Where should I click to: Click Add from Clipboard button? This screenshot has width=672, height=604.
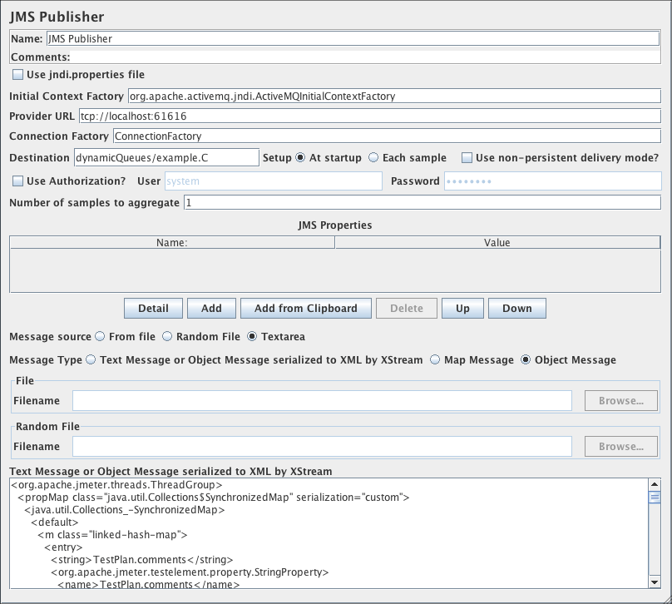click(x=305, y=308)
